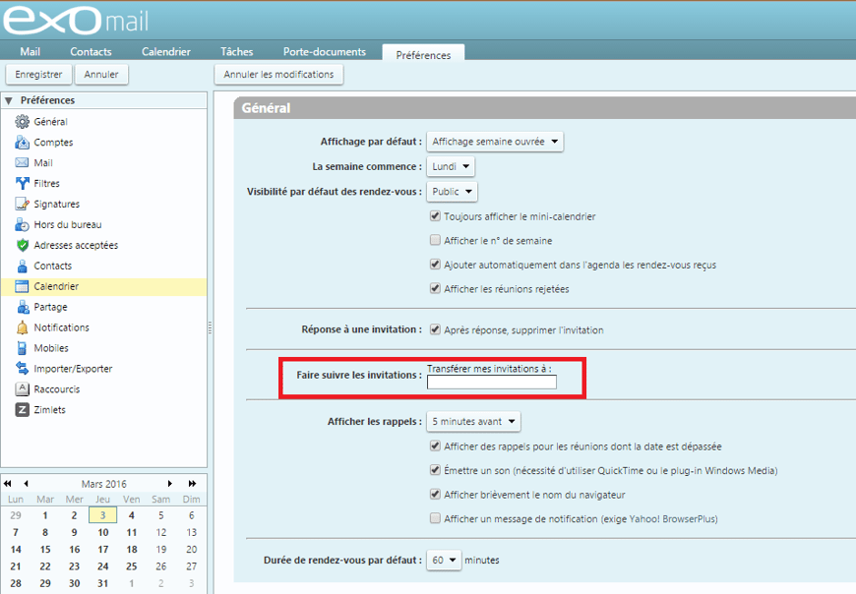Click the Enregistrer button
Viewport: 856px width, 594px height.
(x=38, y=74)
